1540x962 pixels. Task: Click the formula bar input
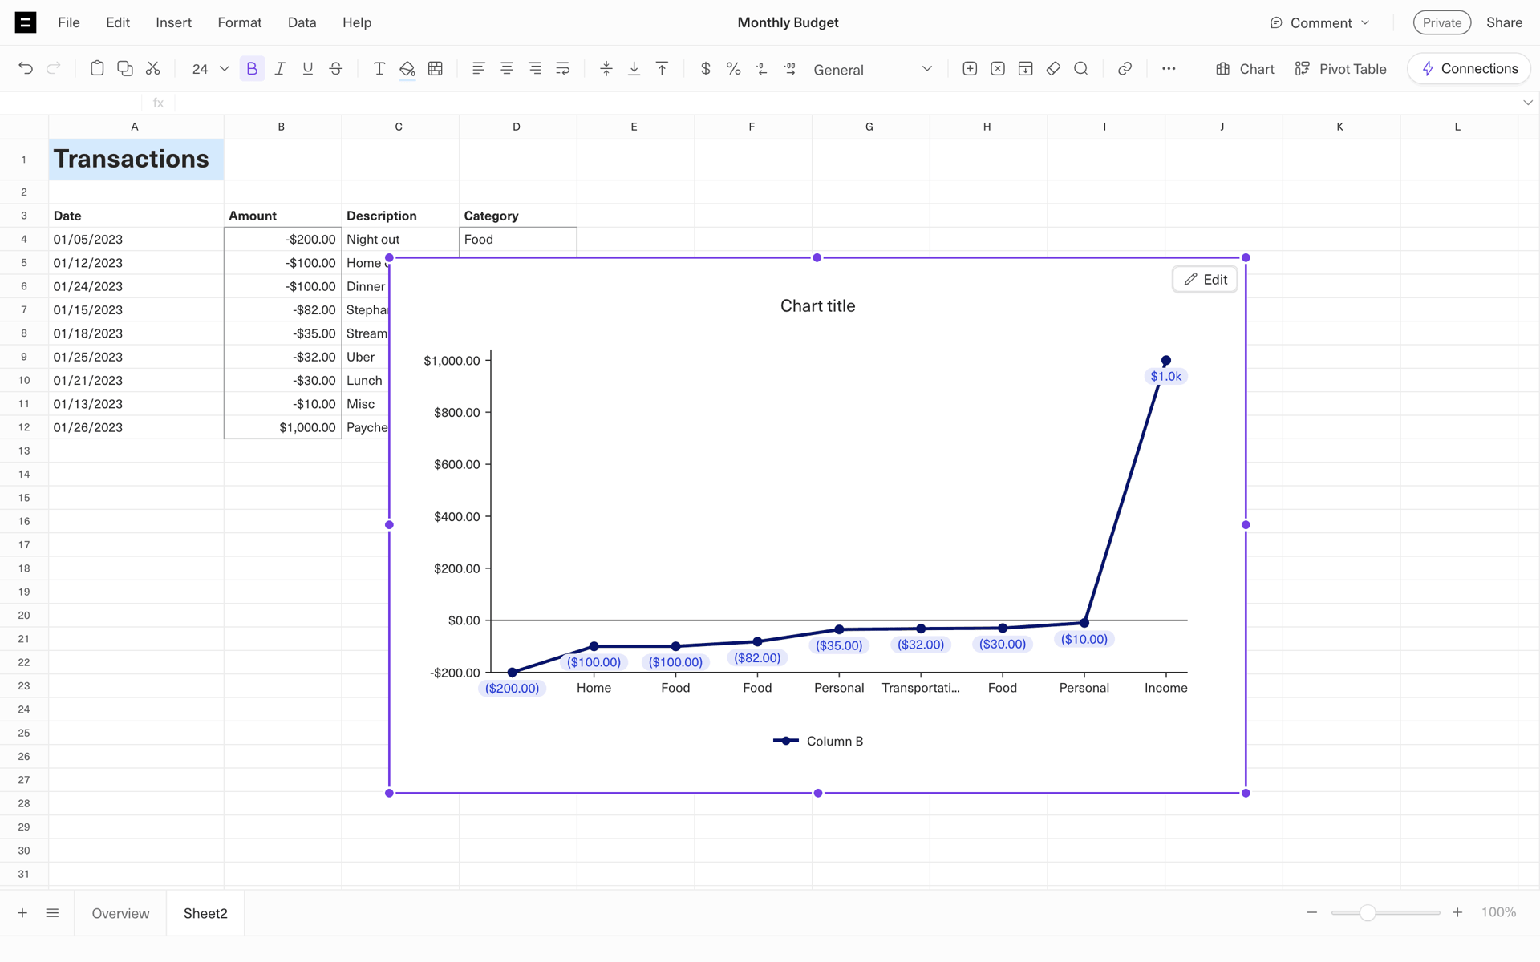pyautogui.click(x=846, y=103)
